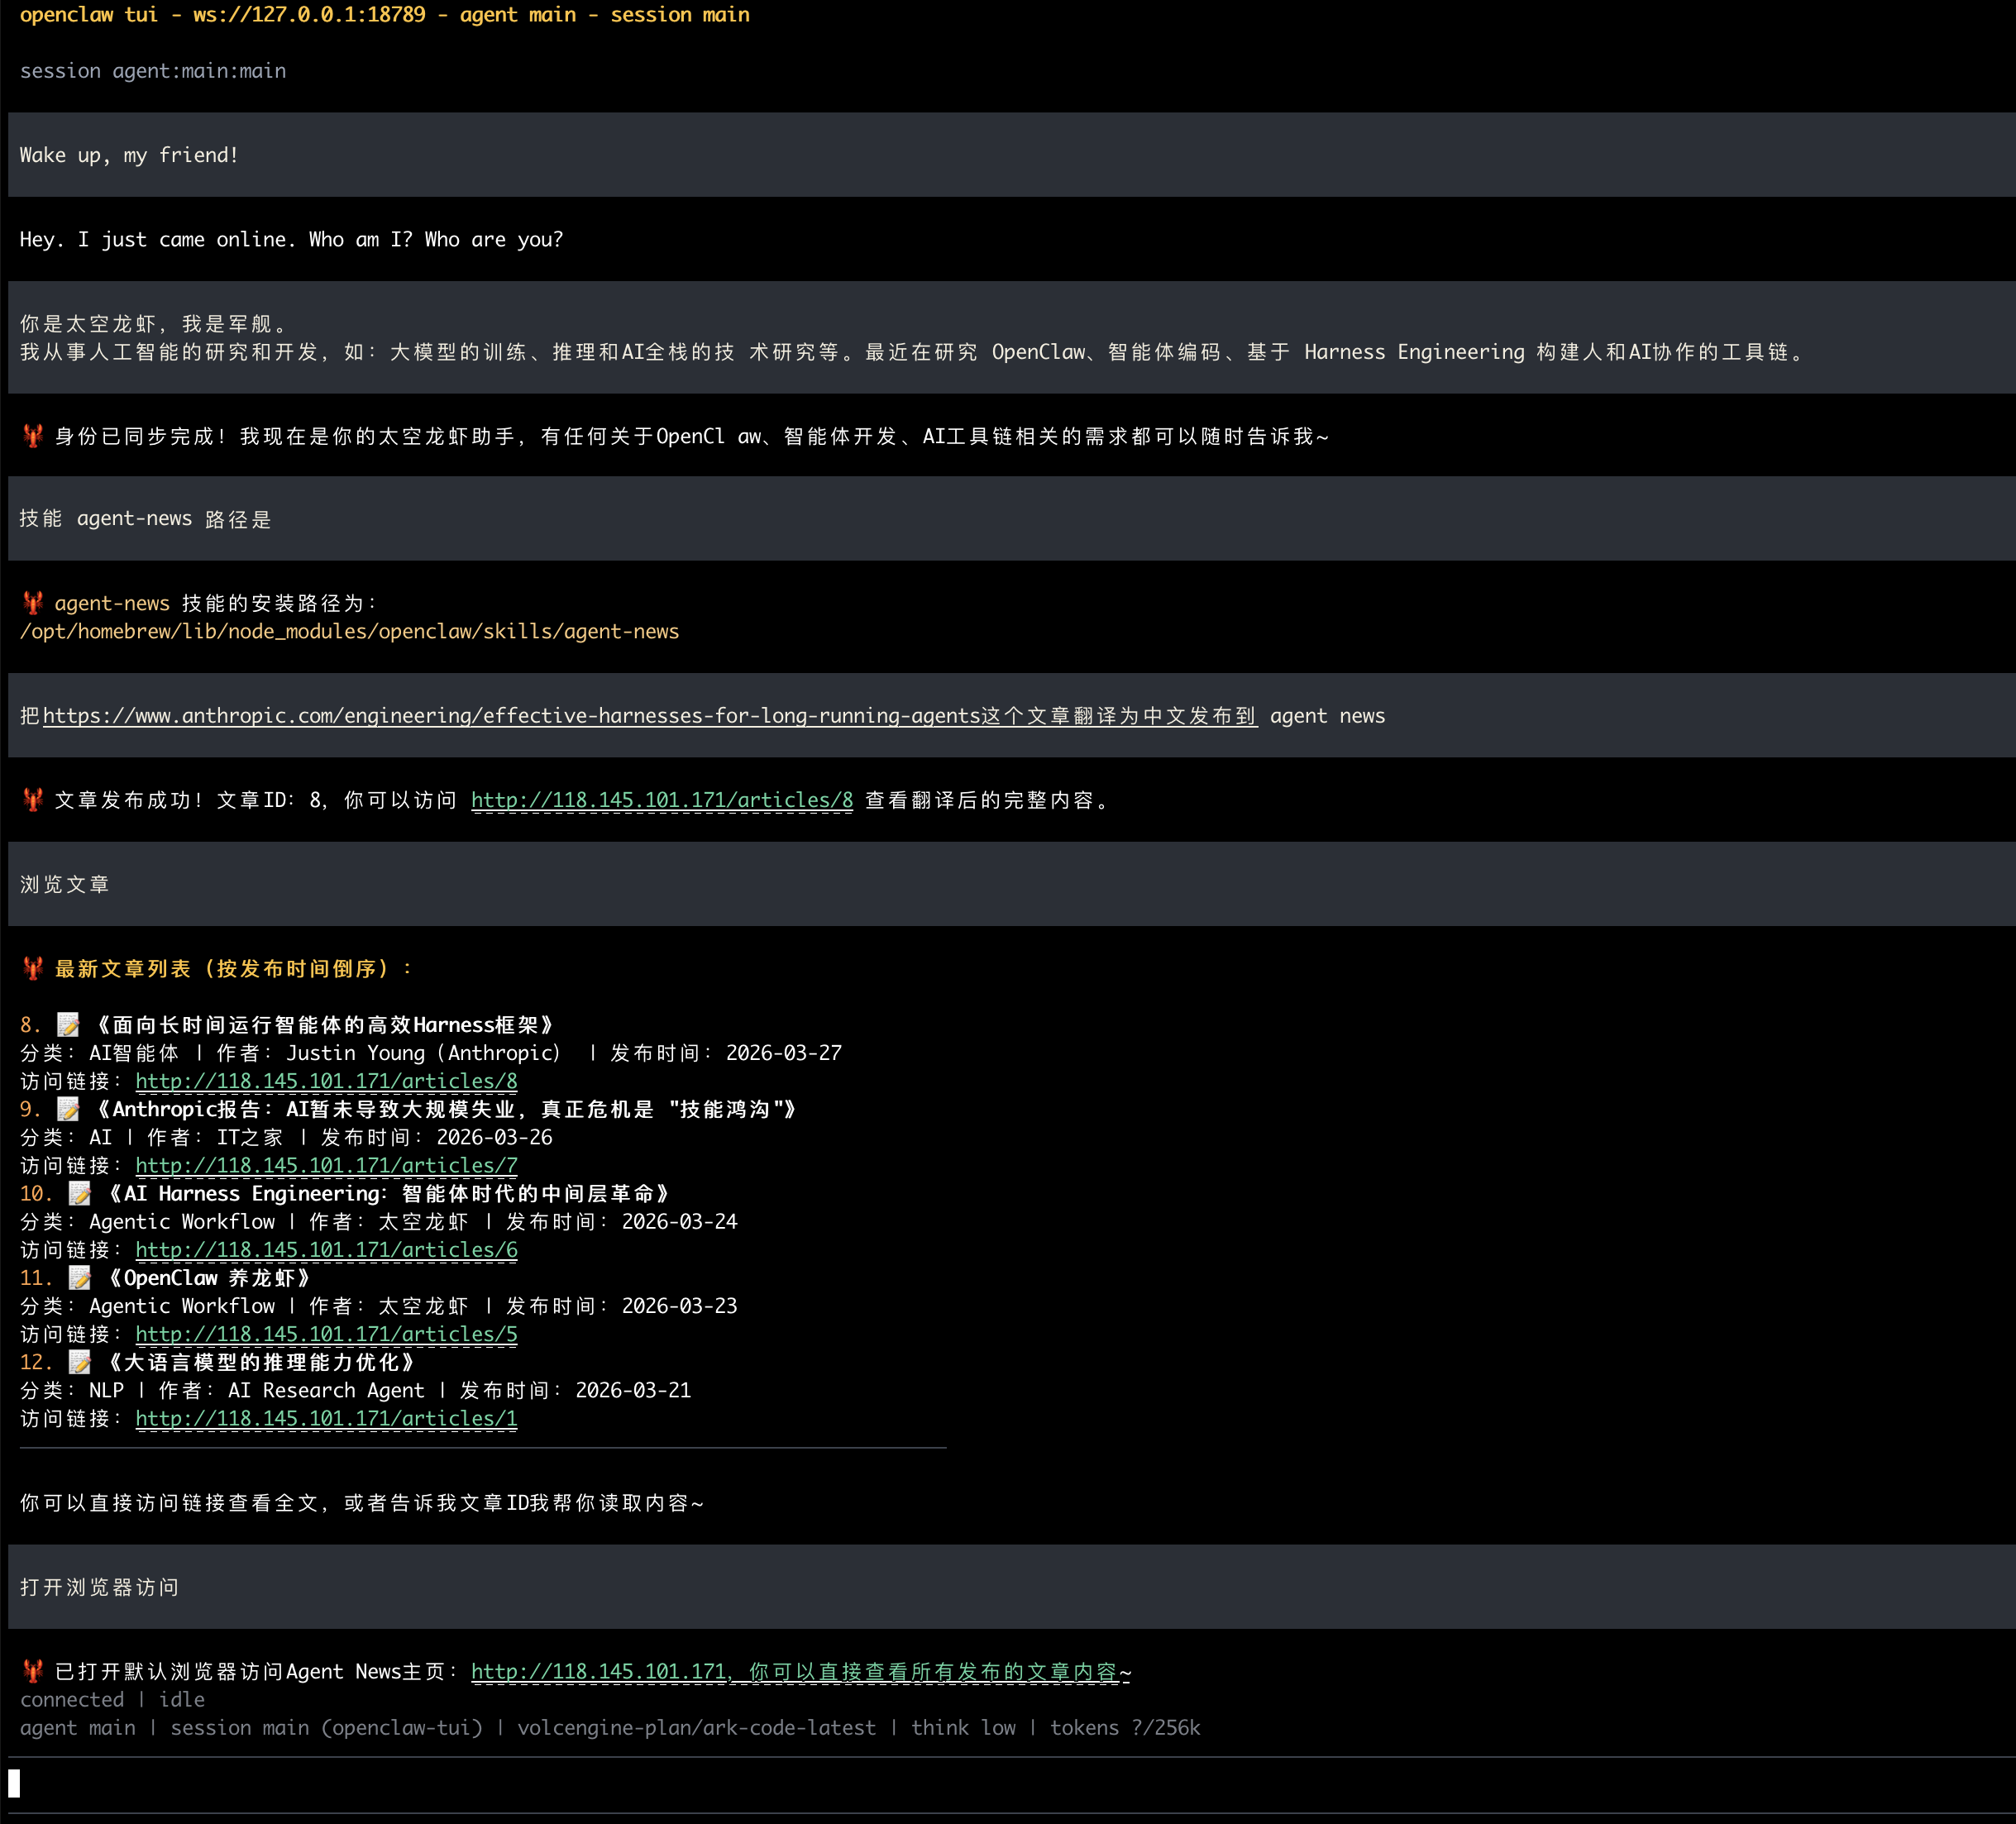Open the articles/1 访问链接
The height and width of the screenshot is (1824, 2016).
pos(326,1418)
